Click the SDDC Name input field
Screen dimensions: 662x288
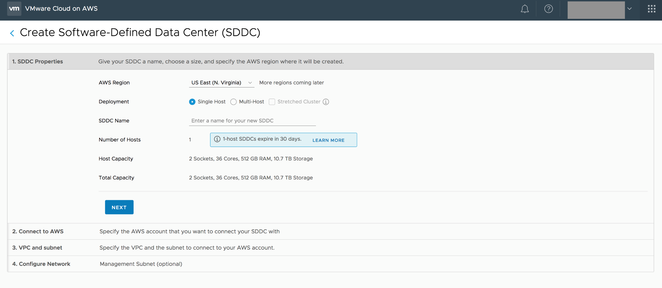point(252,121)
